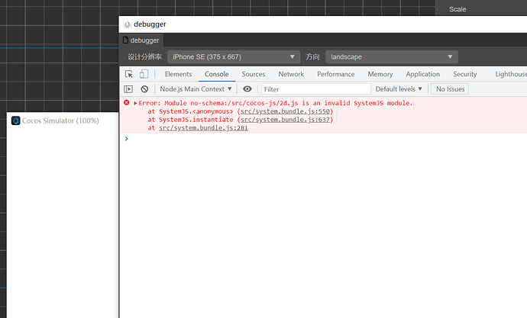Click the Scale label in editor panel
This screenshot has width=527, height=318.
[457, 9]
